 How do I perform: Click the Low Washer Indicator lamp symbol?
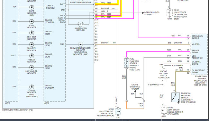tap(32, 67)
